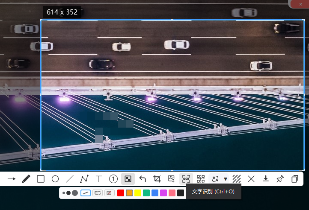Close the window with the red X
The height and width of the screenshot is (210, 309).
300,4
